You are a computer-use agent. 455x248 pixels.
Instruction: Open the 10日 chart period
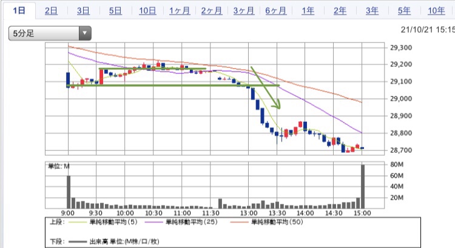[x=147, y=11]
